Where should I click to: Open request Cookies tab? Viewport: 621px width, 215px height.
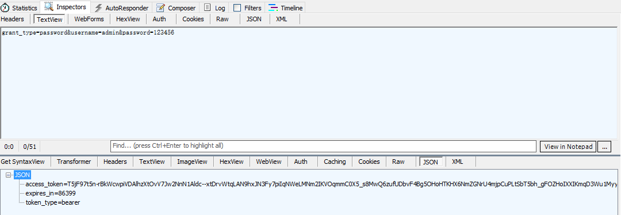point(193,19)
